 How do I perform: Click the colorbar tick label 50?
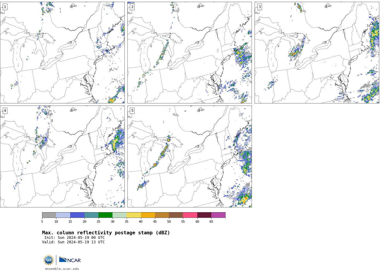[x=169, y=221]
